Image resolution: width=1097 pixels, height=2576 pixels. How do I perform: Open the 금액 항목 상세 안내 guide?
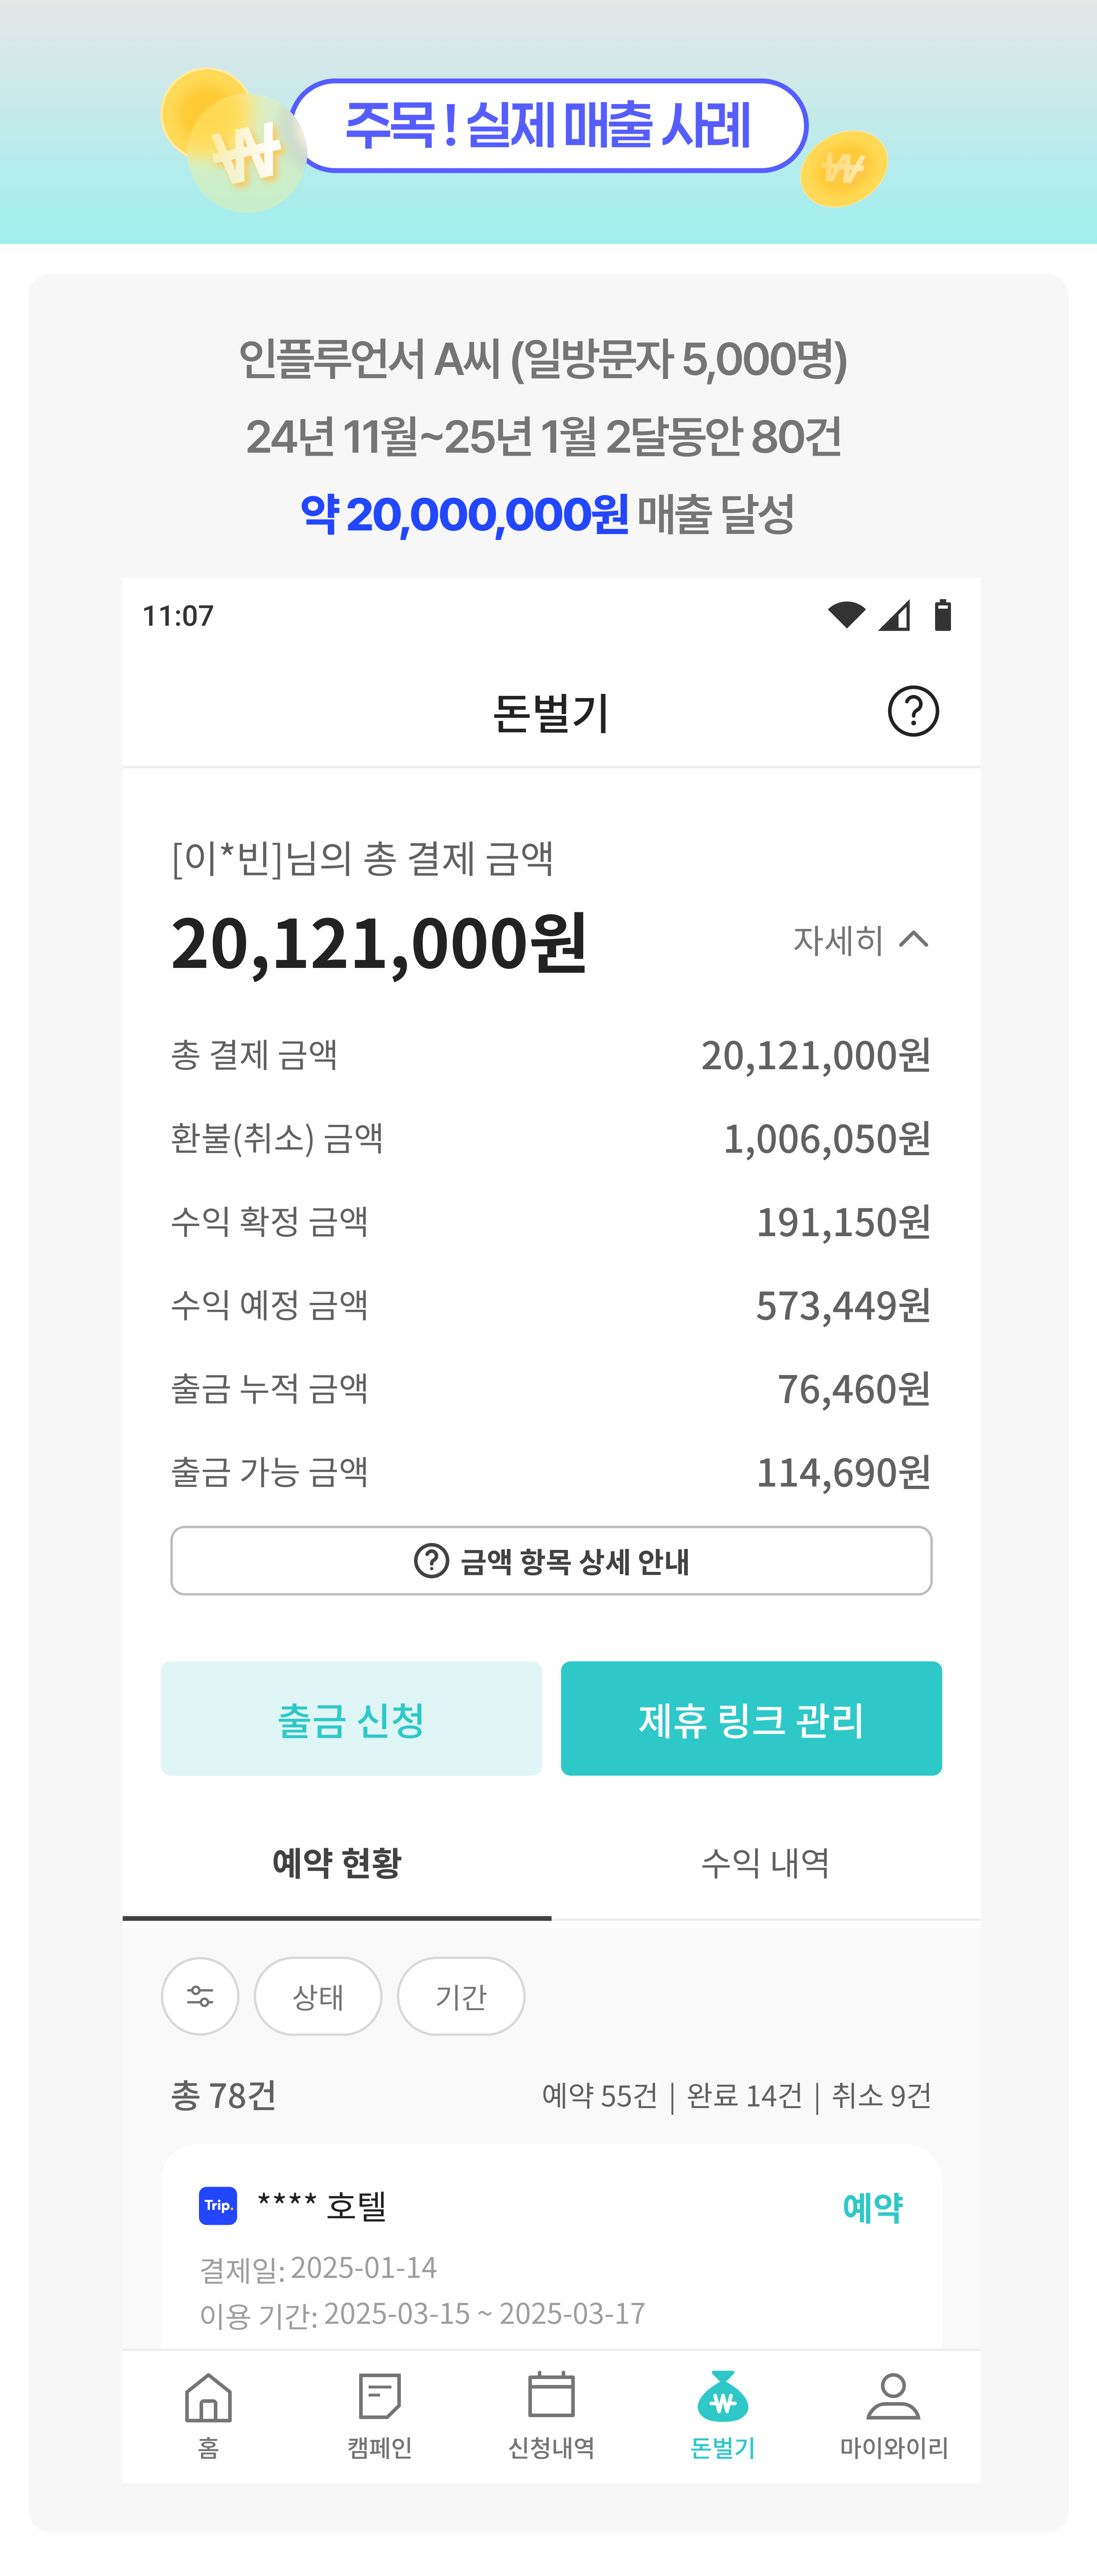click(x=551, y=1561)
